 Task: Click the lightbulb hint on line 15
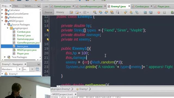[x=48, y=30]
